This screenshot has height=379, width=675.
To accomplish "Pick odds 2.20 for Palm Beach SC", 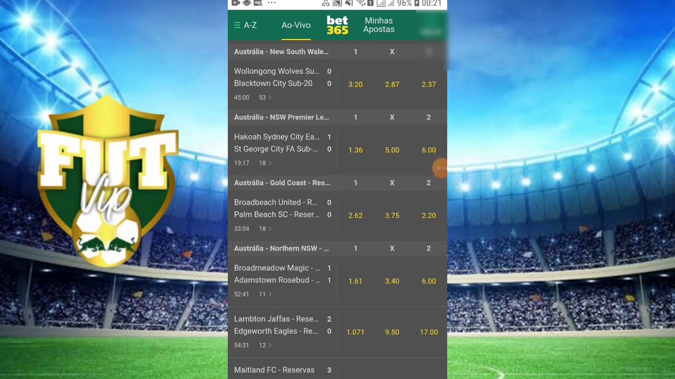I will pos(429,215).
